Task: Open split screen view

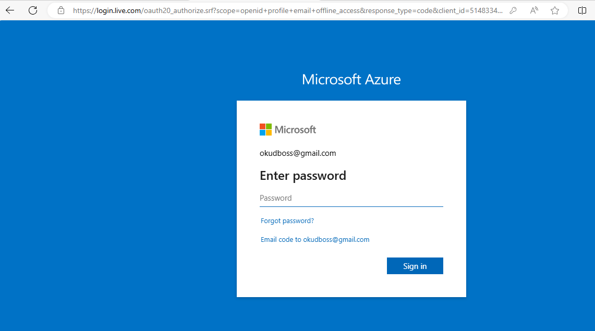Action: [582, 10]
